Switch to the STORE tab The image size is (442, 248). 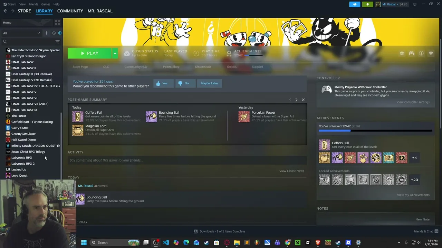[x=24, y=11]
